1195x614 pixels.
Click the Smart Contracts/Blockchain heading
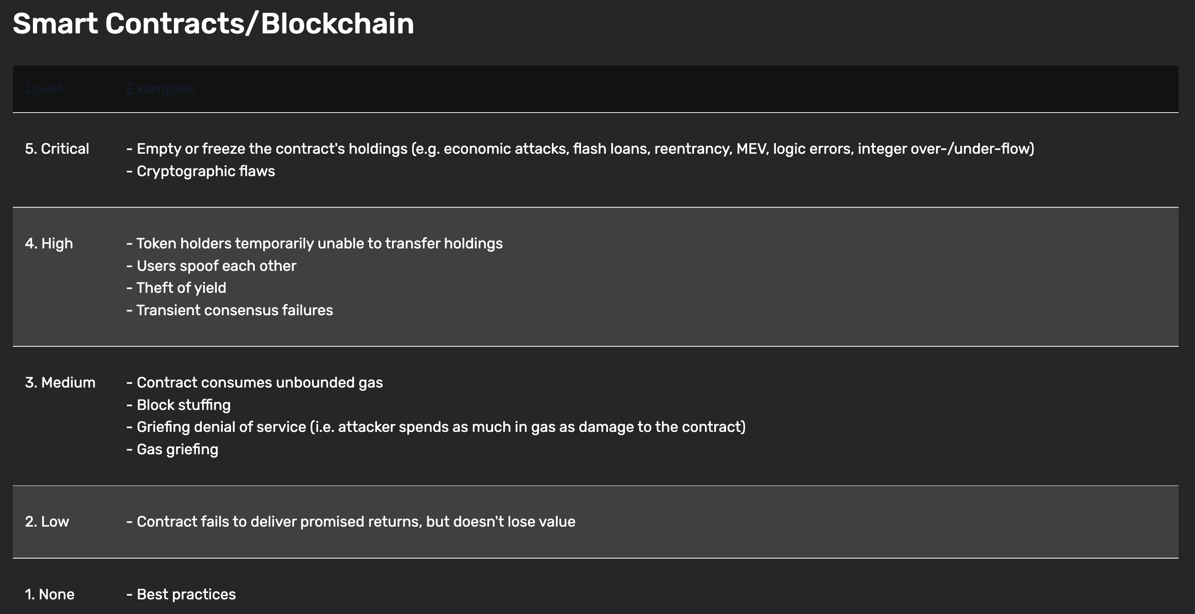213,24
